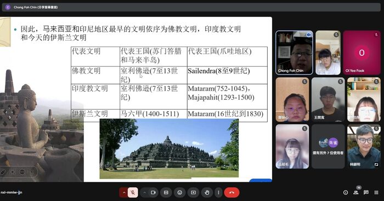Click table cell Sailendra(8至9世纪)
This screenshot has width=384, height=201.
219,71
